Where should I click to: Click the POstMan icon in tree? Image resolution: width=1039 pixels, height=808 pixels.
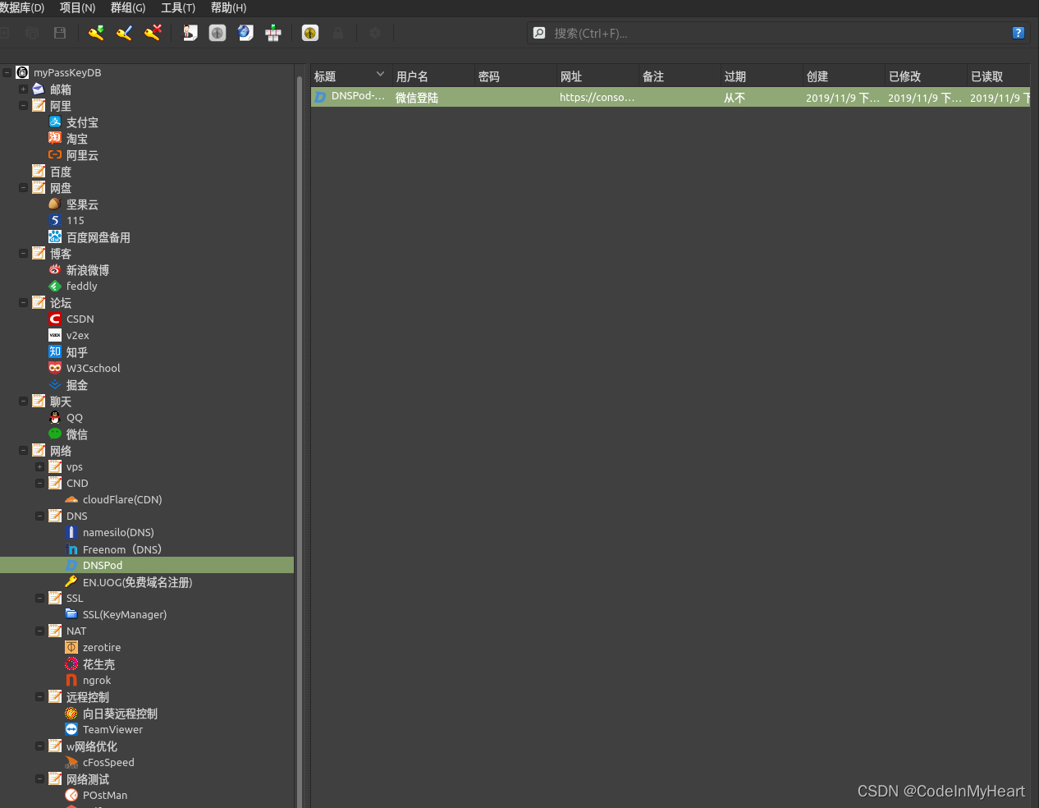click(71, 795)
